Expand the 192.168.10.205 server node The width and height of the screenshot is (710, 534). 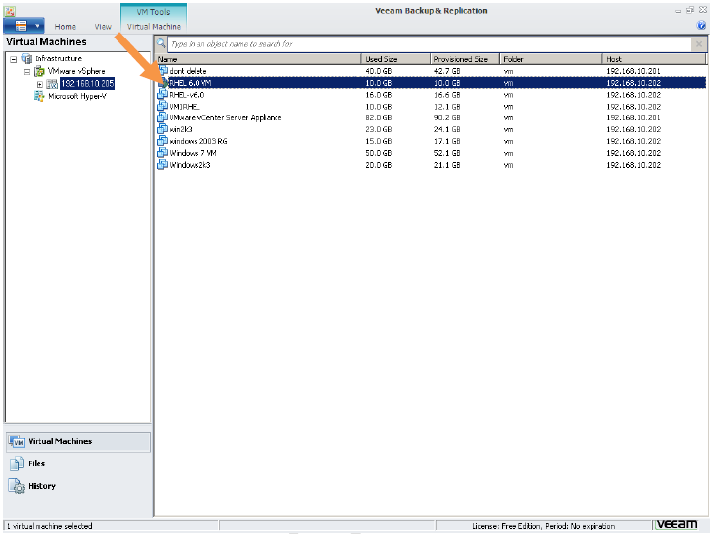point(39,84)
